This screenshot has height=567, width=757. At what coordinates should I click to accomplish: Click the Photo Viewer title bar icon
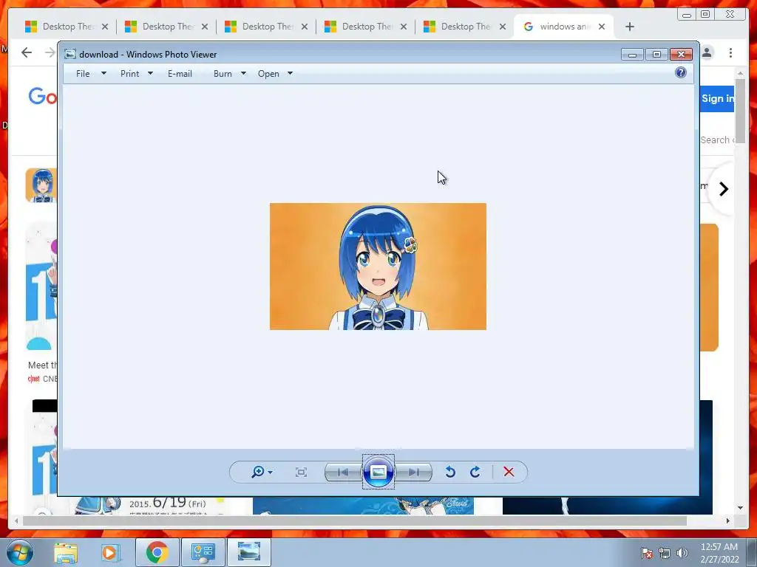[70, 54]
